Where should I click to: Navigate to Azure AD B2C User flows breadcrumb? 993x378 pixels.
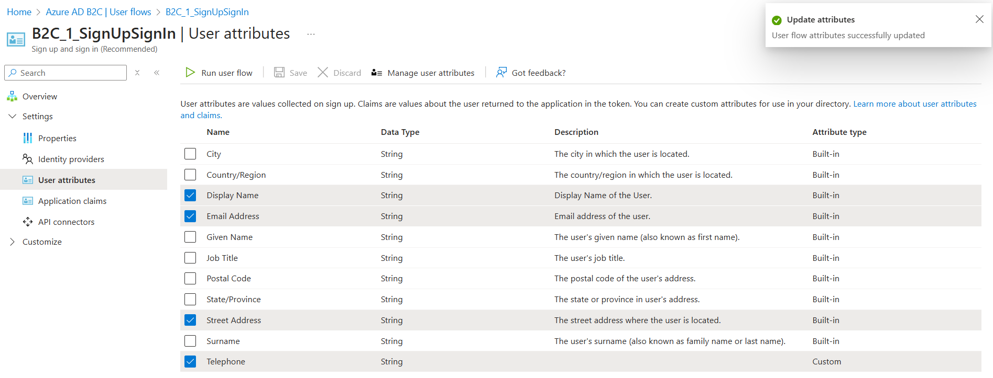[x=98, y=12]
